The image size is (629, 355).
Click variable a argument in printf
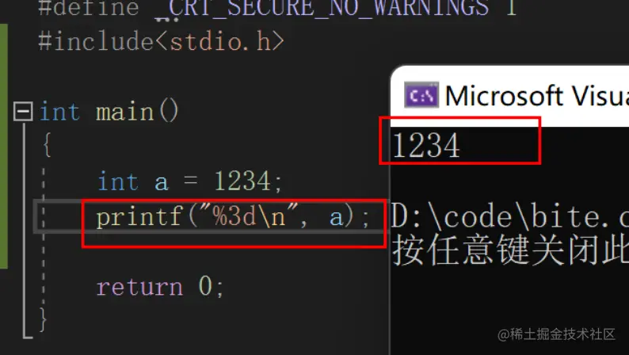pyautogui.click(x=336, y=217)
